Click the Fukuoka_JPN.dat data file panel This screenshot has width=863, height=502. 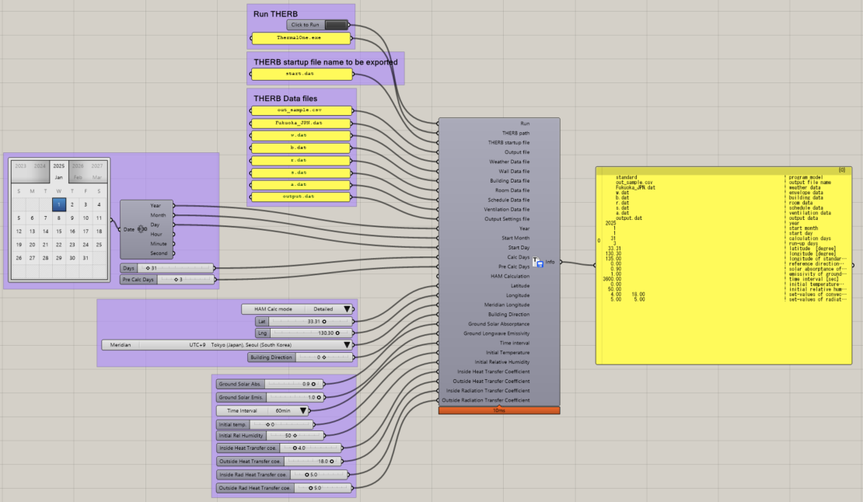click(x=301, y=123)
